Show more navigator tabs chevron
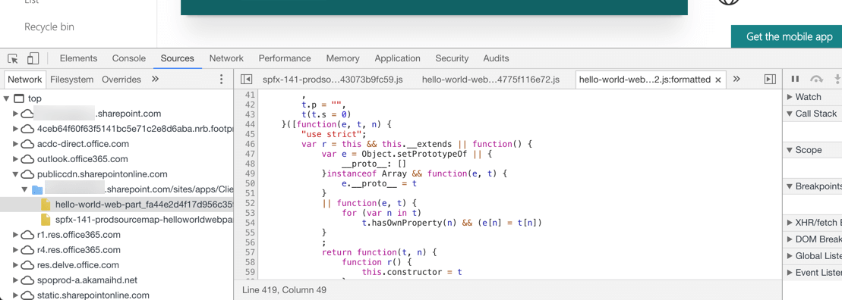The image size is (842, 300). pos(155,80)
